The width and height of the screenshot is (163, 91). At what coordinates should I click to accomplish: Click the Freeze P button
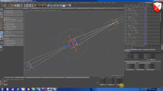(130, 70)
